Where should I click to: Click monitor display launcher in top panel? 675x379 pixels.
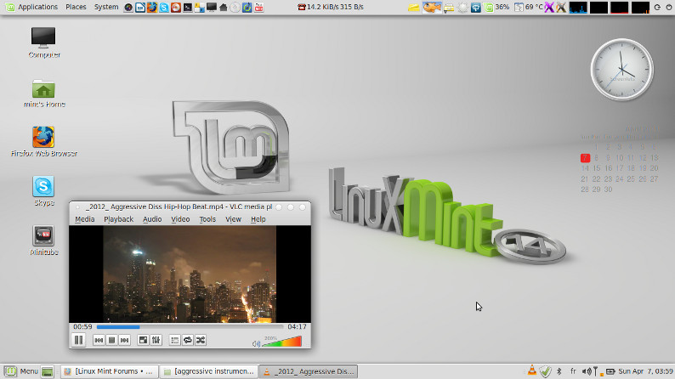(212, 8)
